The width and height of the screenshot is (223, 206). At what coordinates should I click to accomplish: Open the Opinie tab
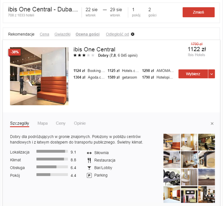pos(80,123)
